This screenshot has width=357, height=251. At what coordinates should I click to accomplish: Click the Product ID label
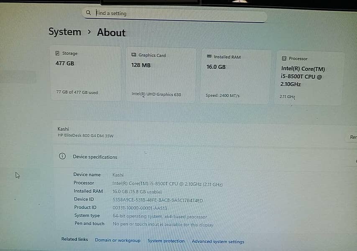(x=85, y=207)
